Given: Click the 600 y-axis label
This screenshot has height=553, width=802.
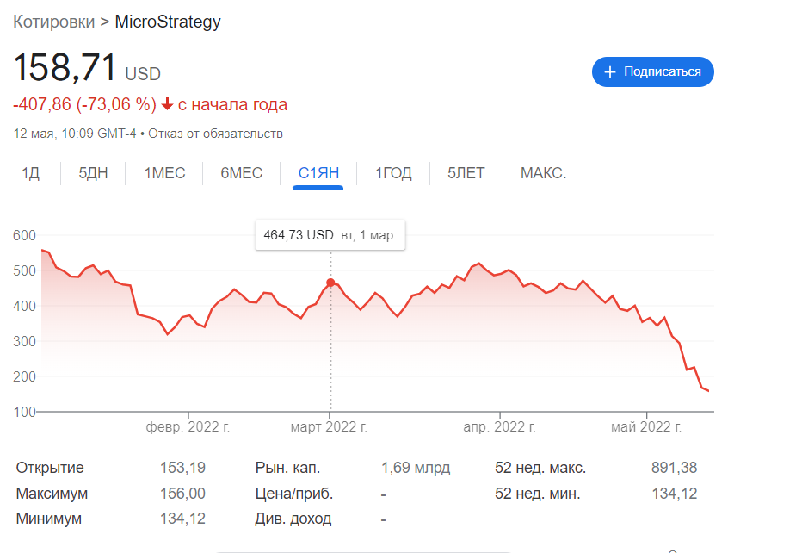Looking at the screenshot, I should 25,235.
